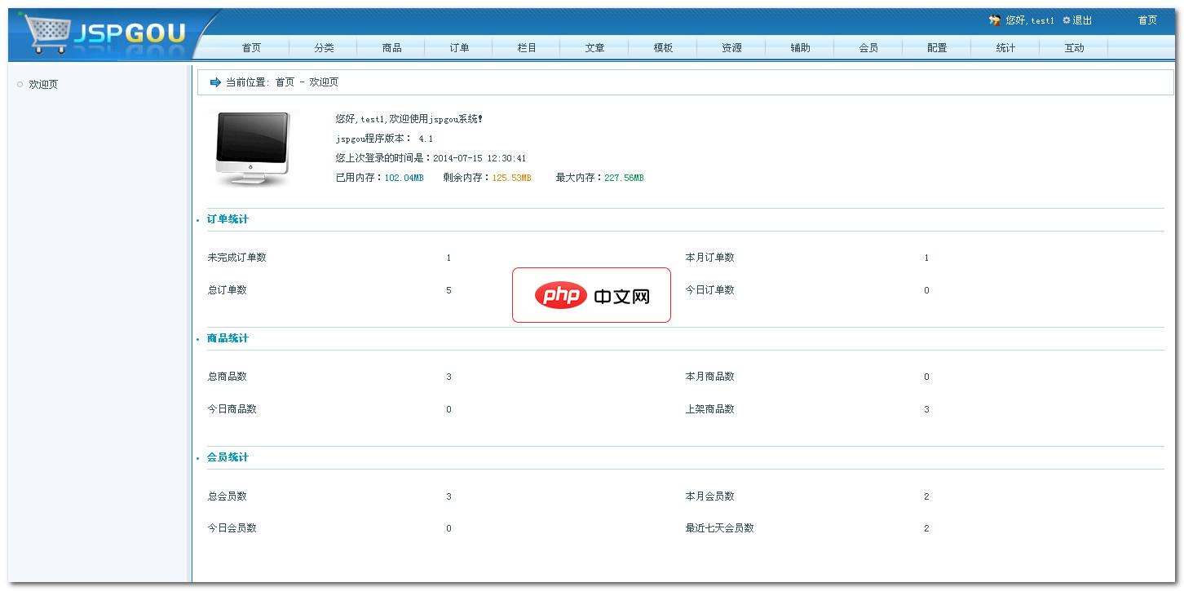Screen dimensions: 1184x591
Task: Click the blue arrow icon in the breadcrumb bar
Action: pyautogui.click(x=213, y=82)
